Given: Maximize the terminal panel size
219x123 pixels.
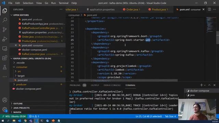Looking at the screenshot, I should [x=209, y=85].
